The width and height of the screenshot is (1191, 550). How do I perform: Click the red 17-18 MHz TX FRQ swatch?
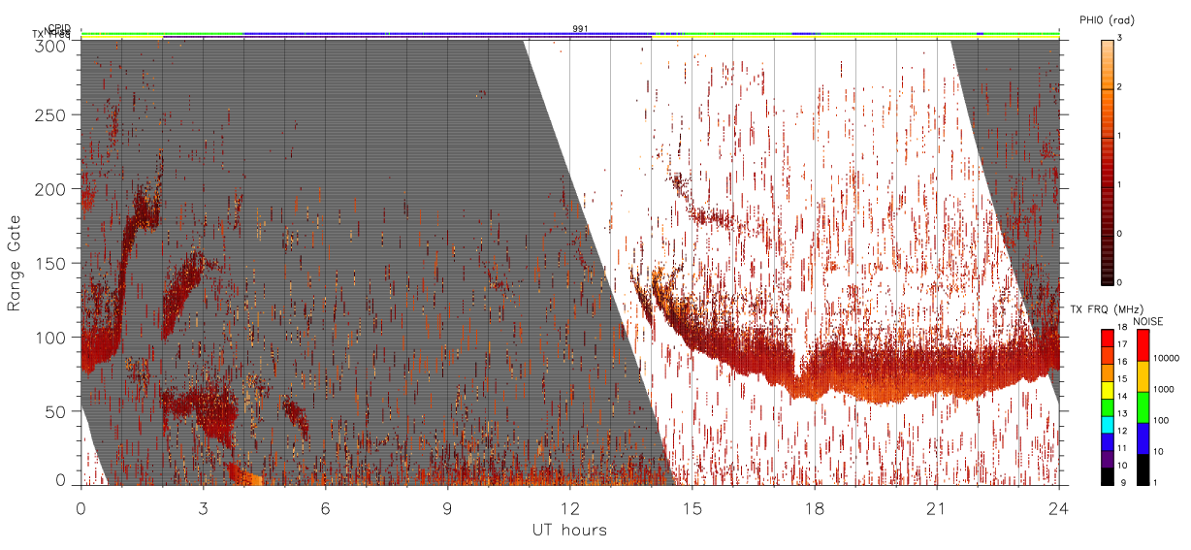point(1108,339)
